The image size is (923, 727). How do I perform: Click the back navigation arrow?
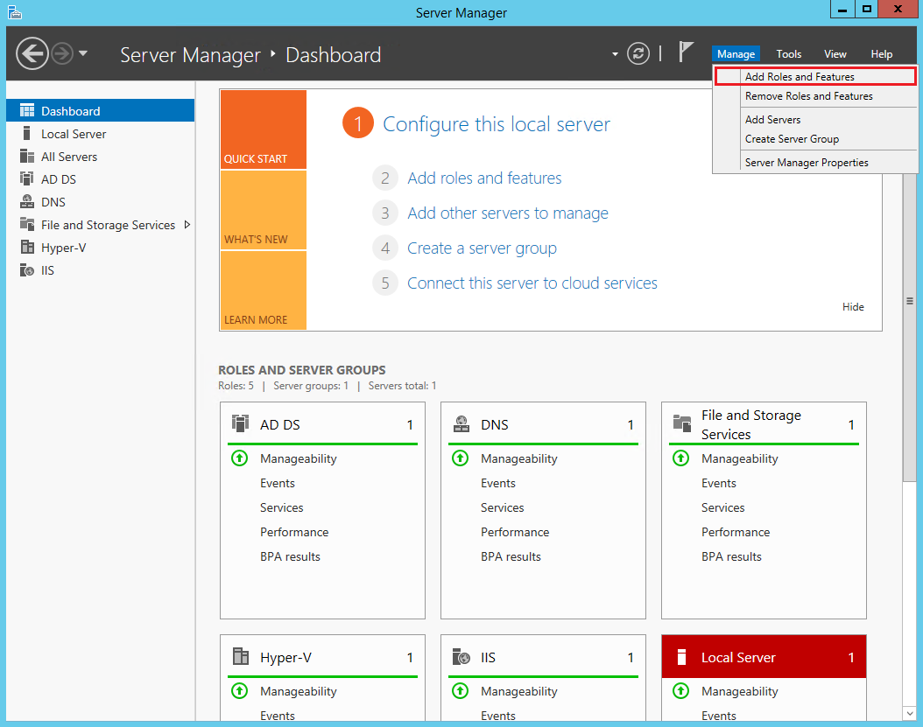[32, 53]
